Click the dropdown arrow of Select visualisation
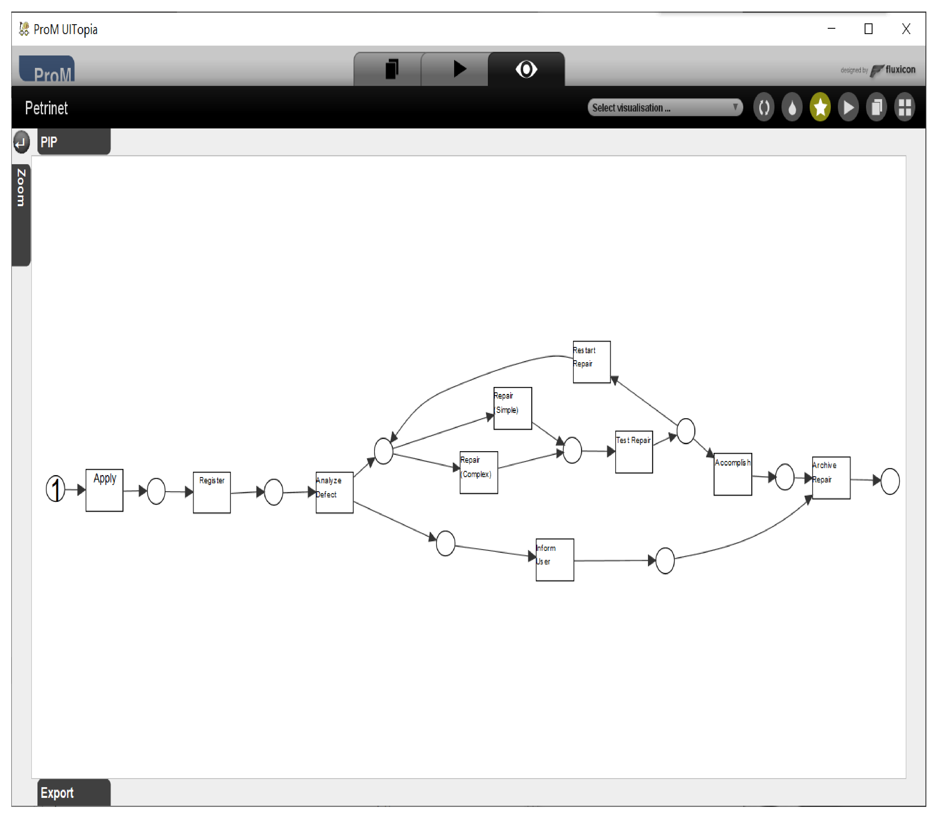Image resolution: width=939 pixels, height=819 pixels. [x=736, y=107]
